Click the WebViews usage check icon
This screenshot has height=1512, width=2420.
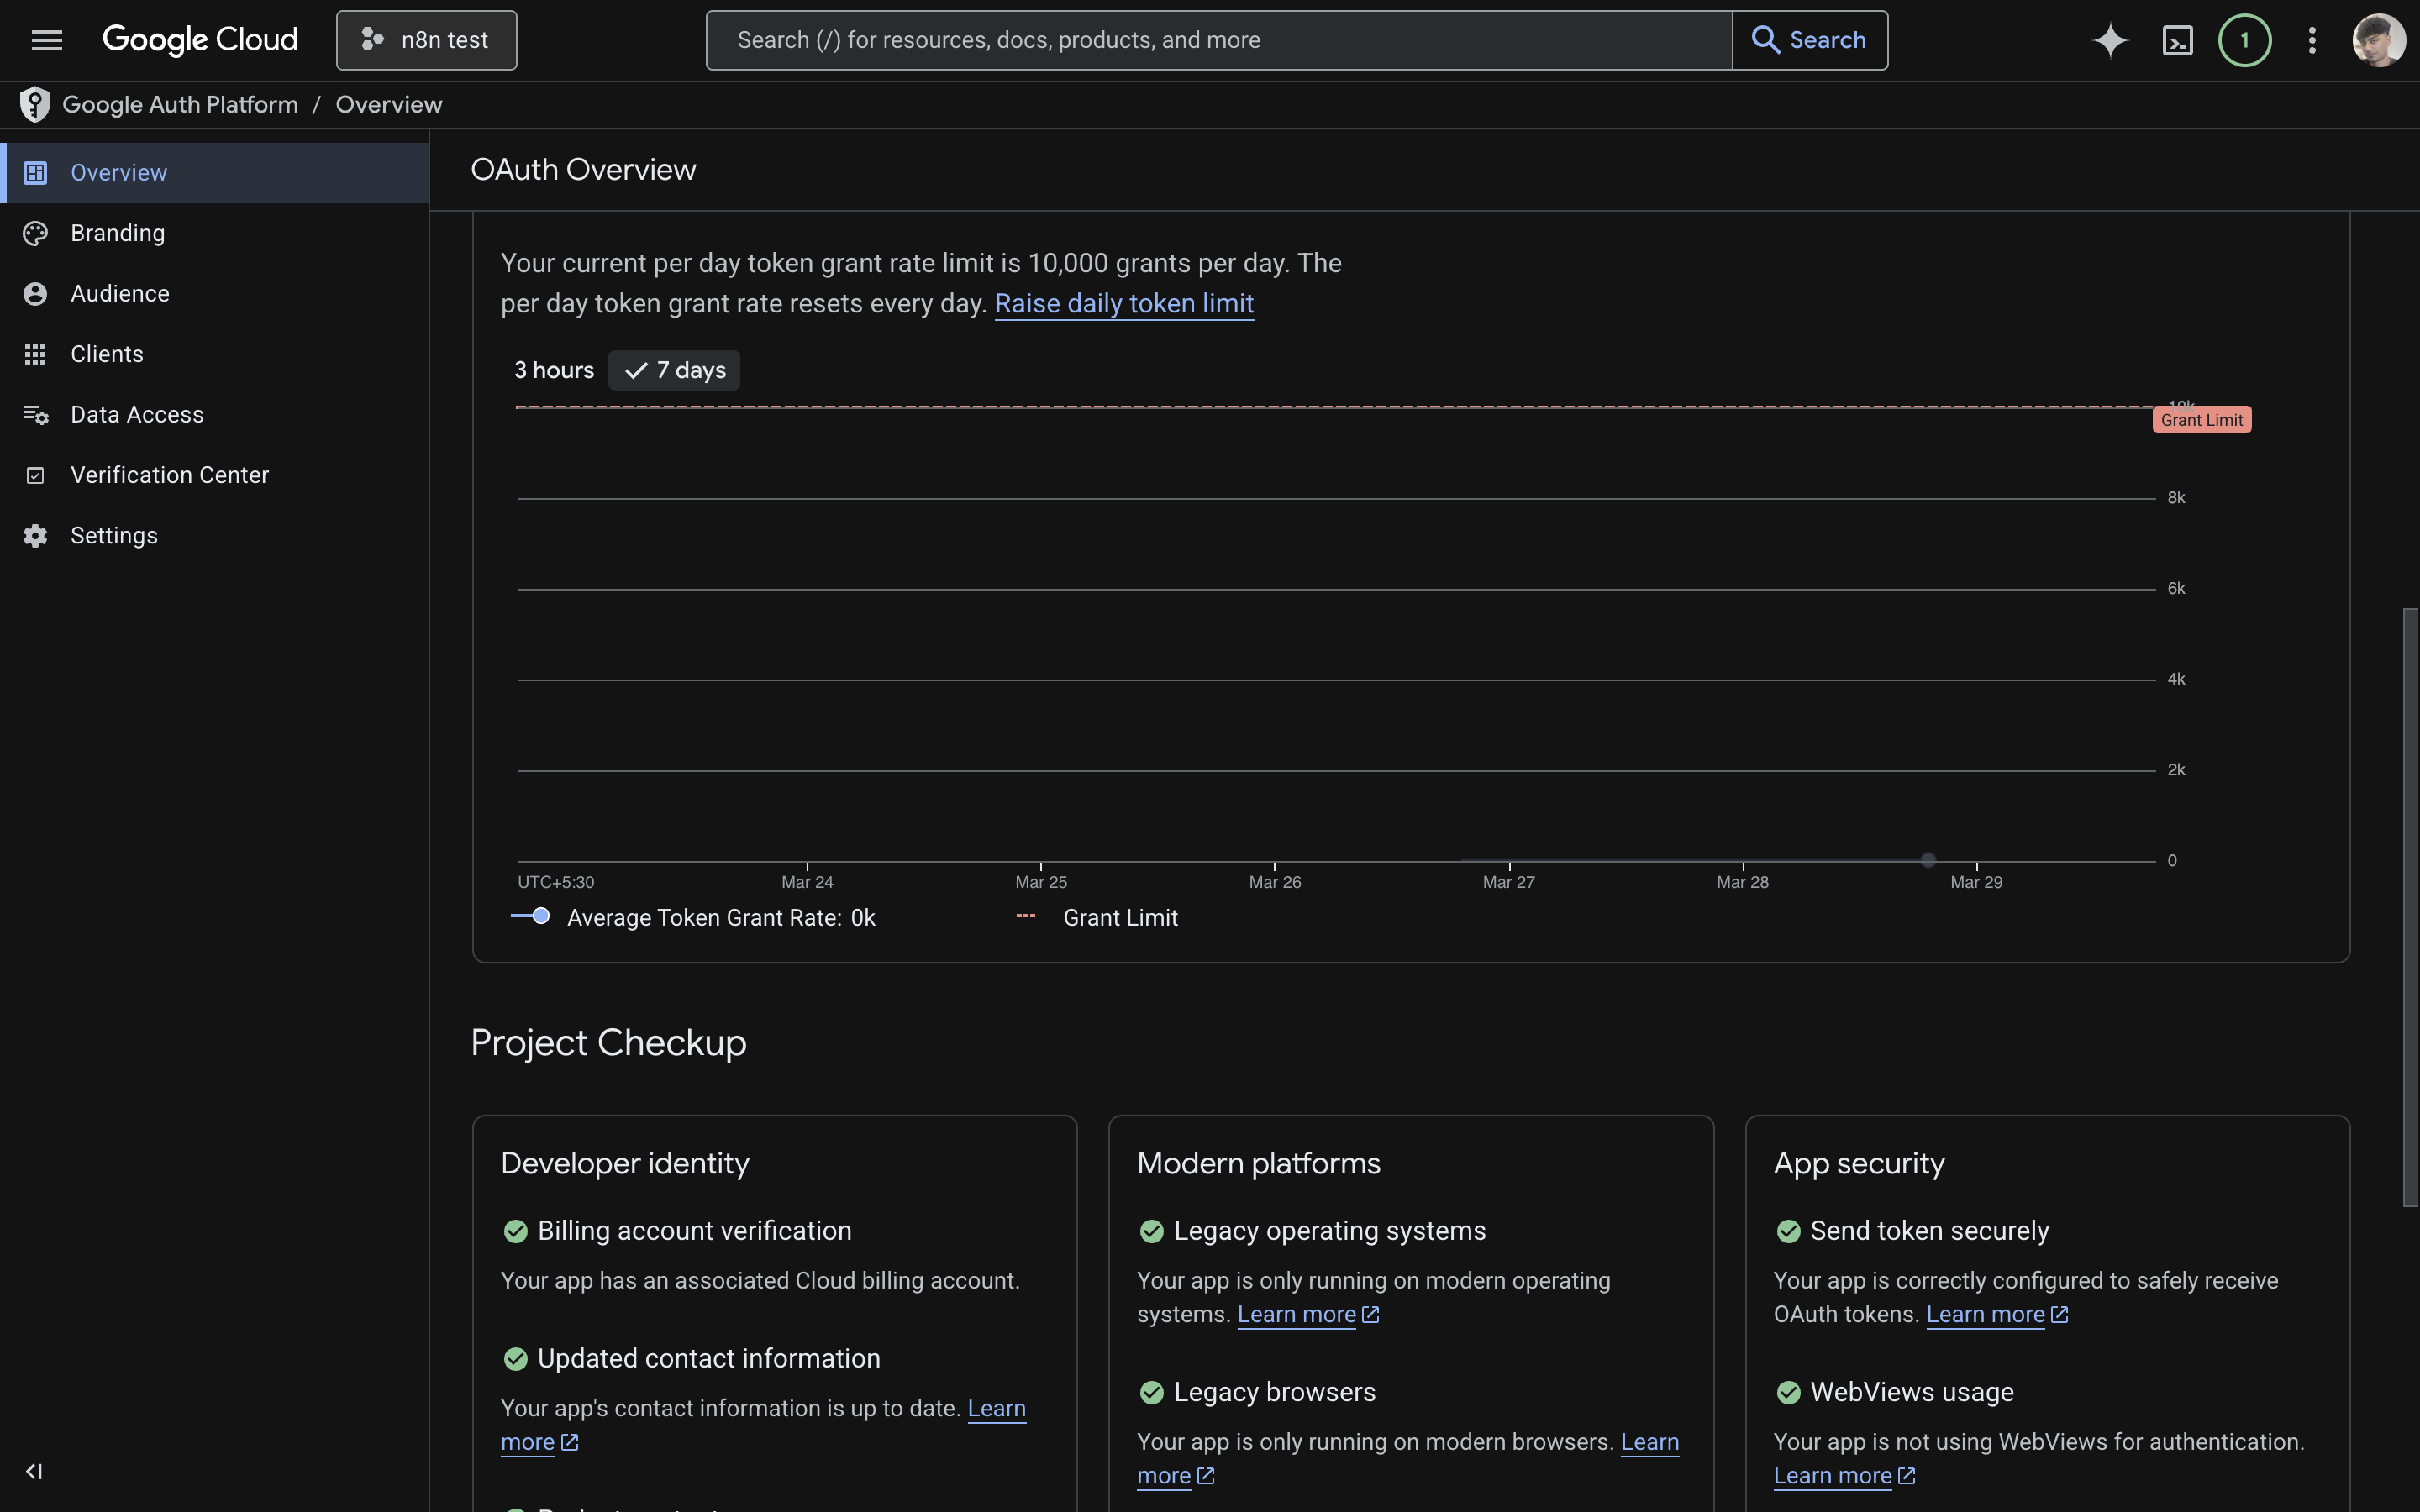tap(1789, 1392)
